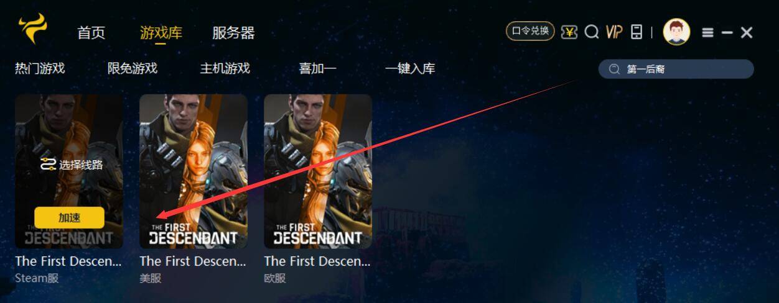Click the route switch icon beside 选择线路

[48, 165]
